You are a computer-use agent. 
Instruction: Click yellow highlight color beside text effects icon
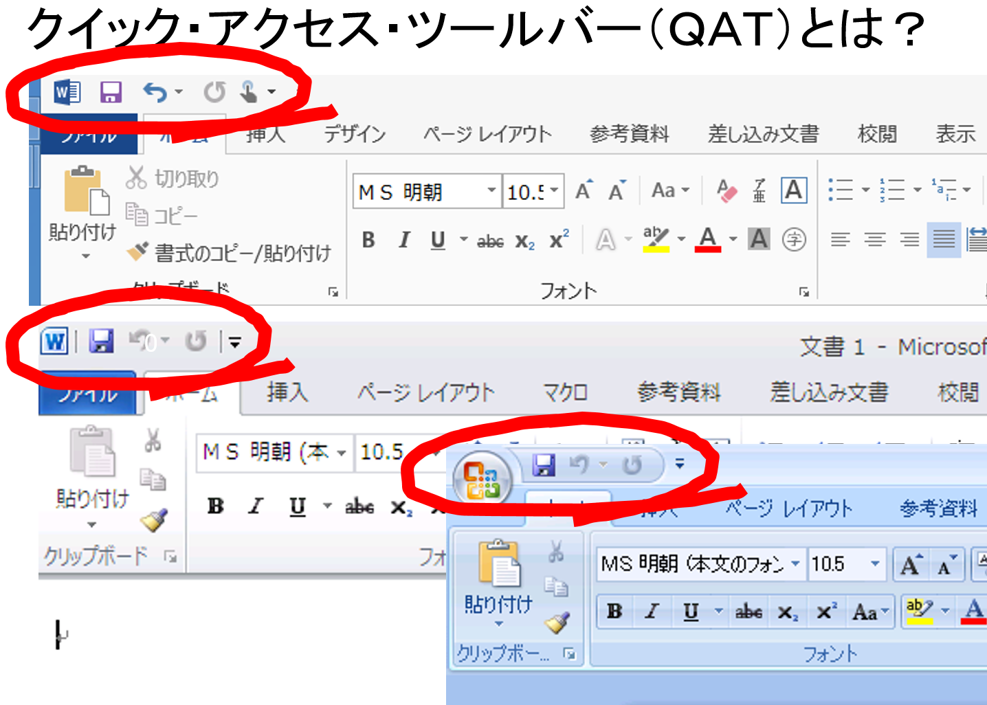(656, 240)
